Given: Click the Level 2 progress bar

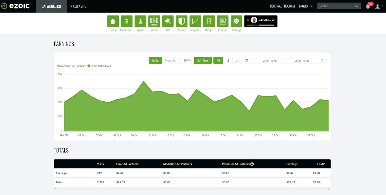Looking at the screenshot, I should 261,25.
